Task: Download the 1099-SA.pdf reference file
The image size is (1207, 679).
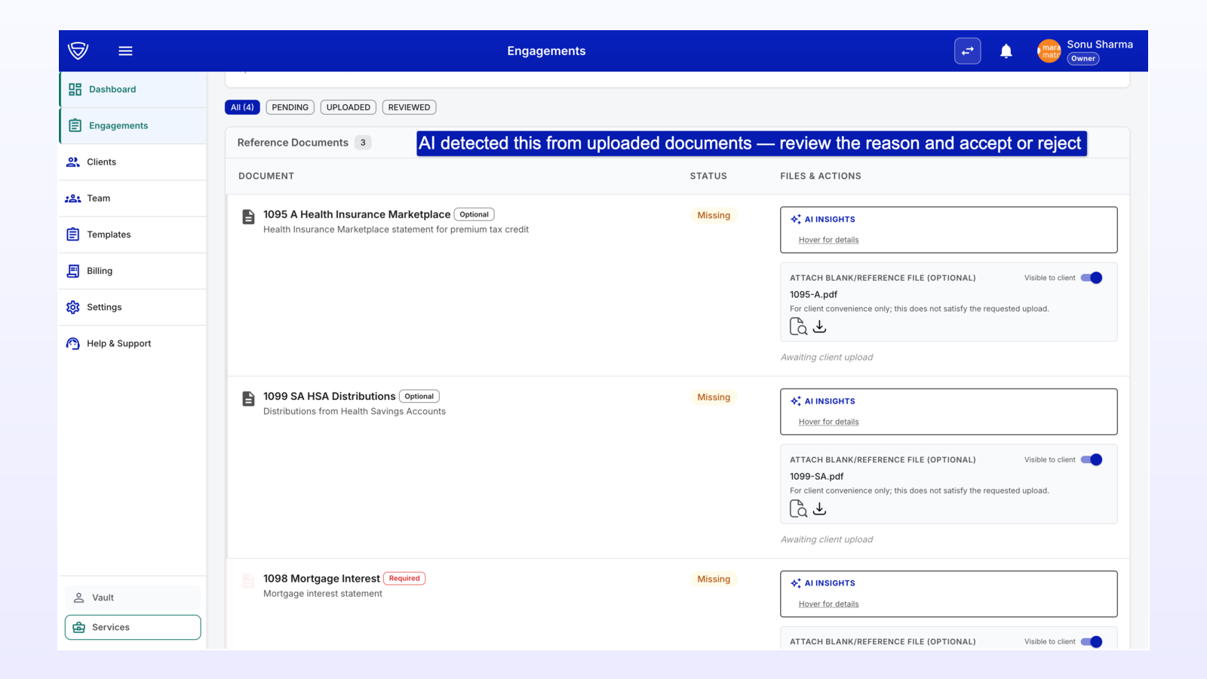Action: 819,509
